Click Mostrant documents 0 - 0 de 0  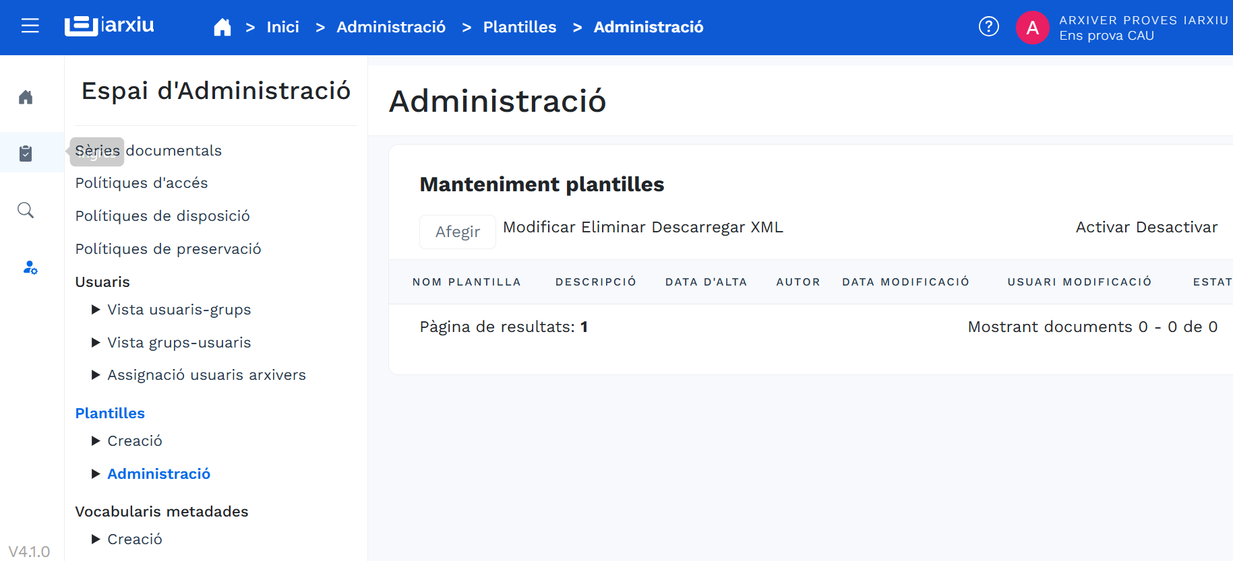1093,327
